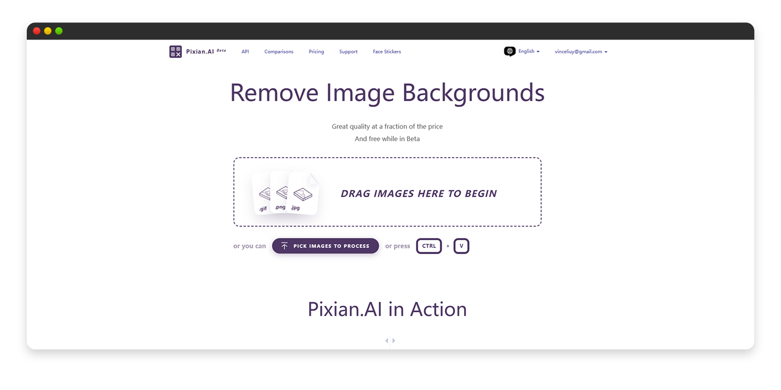Click the green maximize window button
Screen dimensions: 781x390
pyautogui.click(x=59, y=31)
